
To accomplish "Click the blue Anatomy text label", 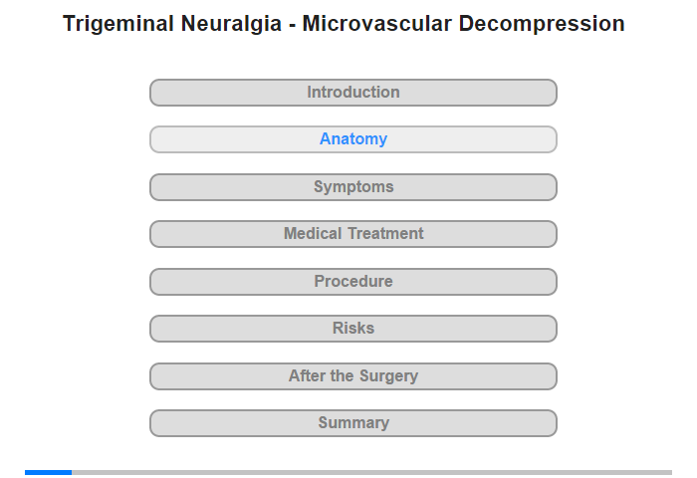I will (x=353, y=139).
